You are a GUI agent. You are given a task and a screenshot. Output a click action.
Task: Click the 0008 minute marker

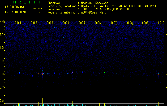(130, 23)
